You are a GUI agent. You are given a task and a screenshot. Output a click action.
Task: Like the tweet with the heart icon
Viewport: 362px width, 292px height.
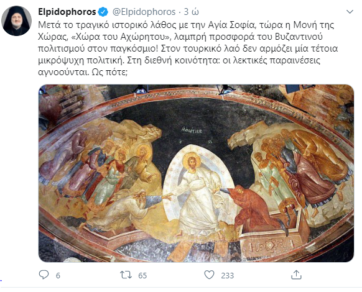pyautogui.click(x=210, y=275)
